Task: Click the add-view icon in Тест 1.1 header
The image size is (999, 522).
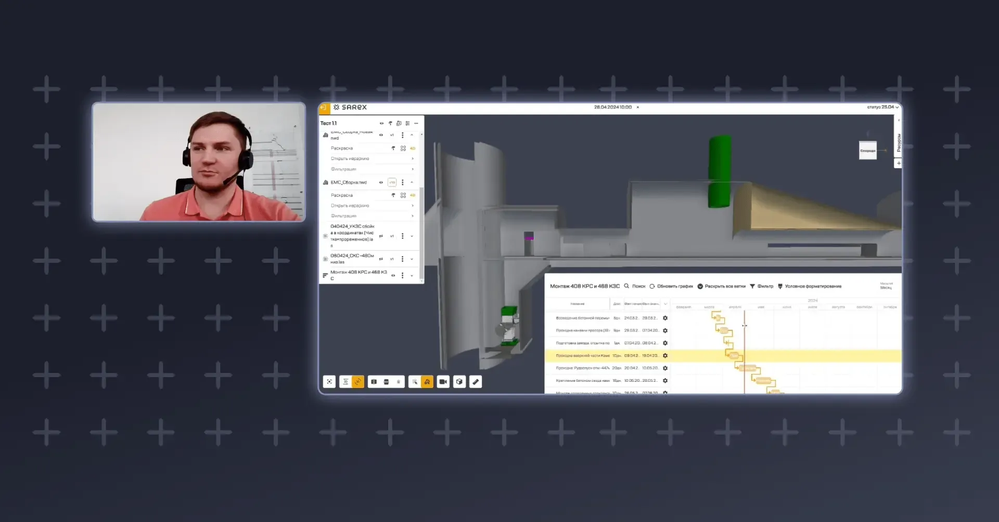Action: 399,123
